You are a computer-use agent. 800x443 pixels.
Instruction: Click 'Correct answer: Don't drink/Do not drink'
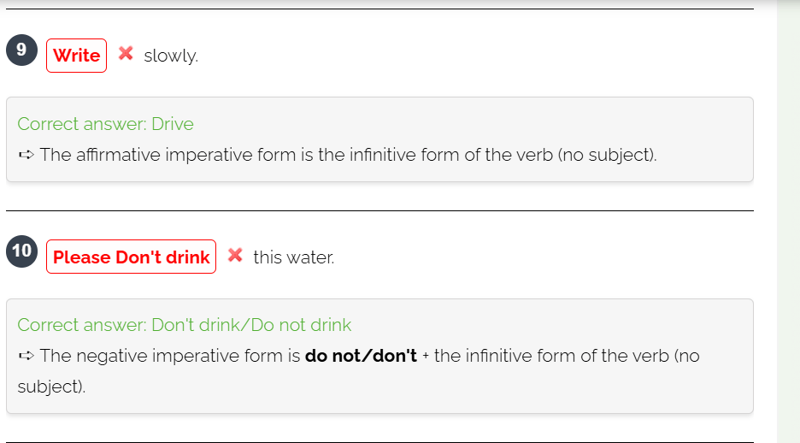point(184,325)
